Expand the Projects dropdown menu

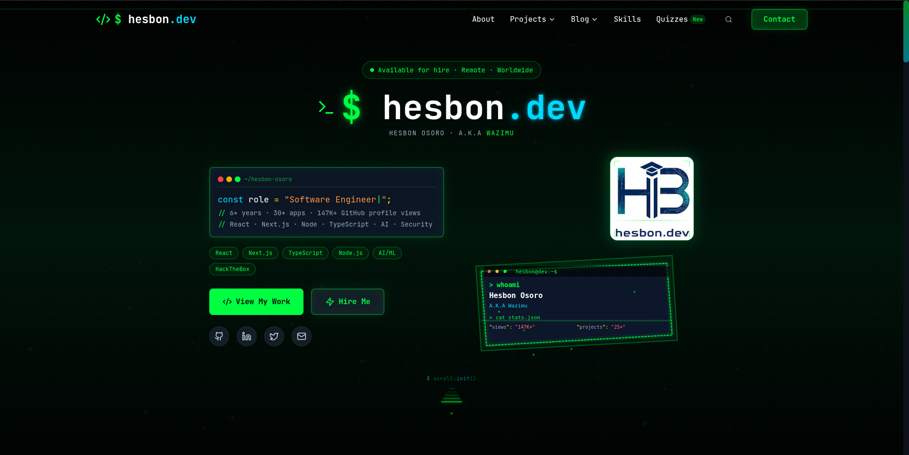(x=532, y=19)
